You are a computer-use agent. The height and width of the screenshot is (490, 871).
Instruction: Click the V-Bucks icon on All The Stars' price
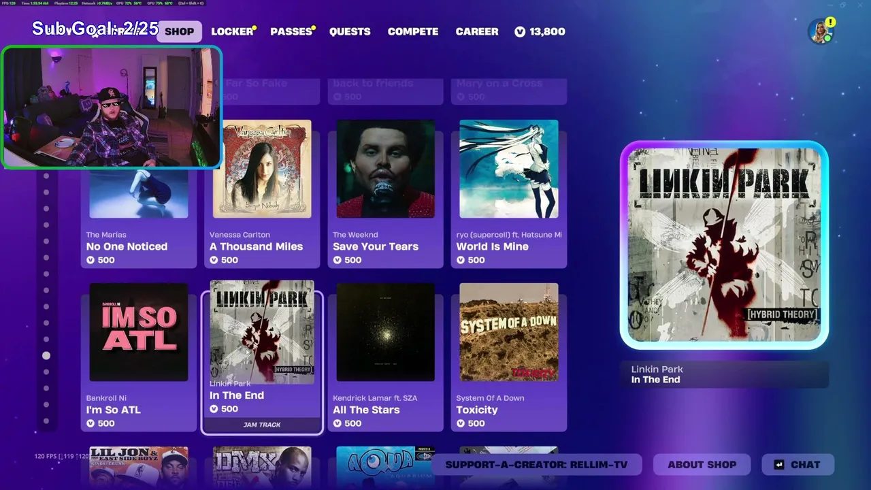[x=337, y=423]
